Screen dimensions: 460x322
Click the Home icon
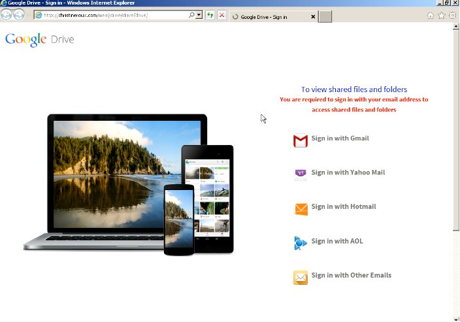pyautogui.click(x=431, y=16)
